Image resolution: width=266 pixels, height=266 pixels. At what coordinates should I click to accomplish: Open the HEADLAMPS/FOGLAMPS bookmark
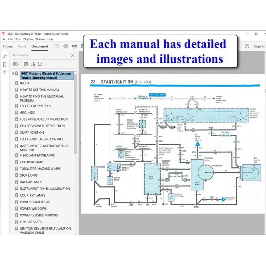[37, 155]
